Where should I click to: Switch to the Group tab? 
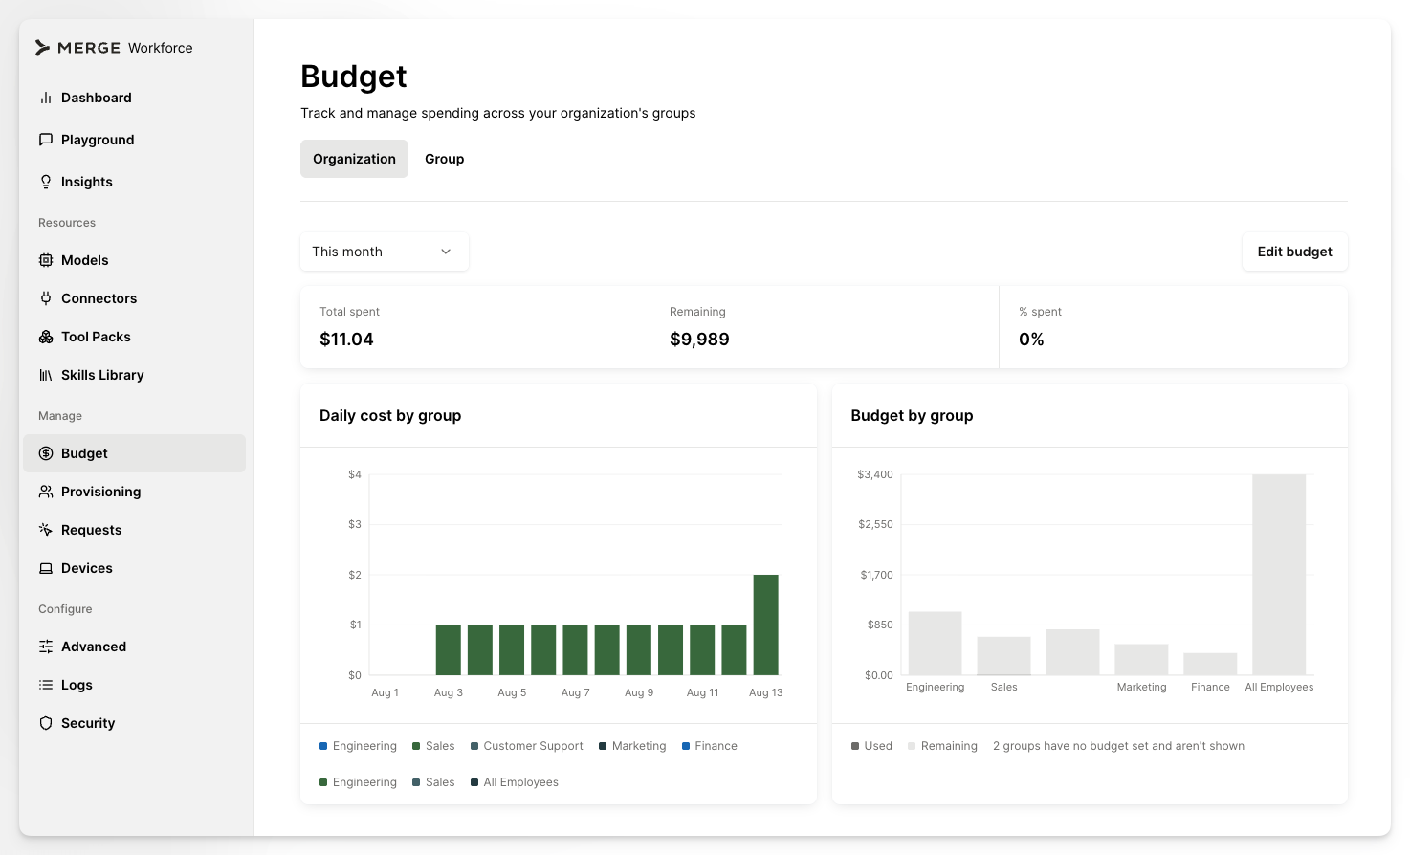pos(445,159)
